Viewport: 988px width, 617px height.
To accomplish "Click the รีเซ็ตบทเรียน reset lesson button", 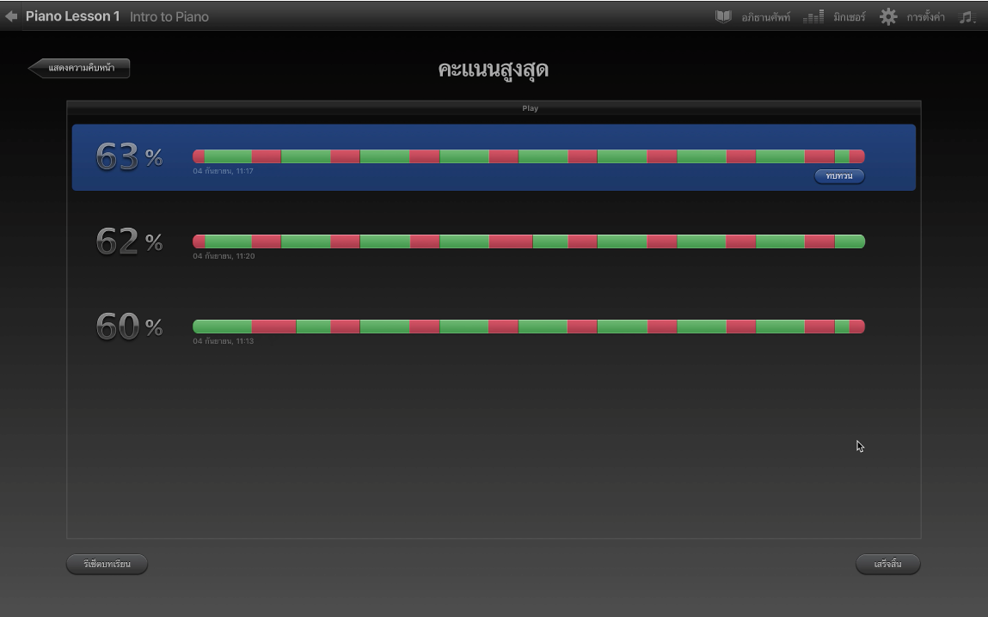I will [107, 564].
